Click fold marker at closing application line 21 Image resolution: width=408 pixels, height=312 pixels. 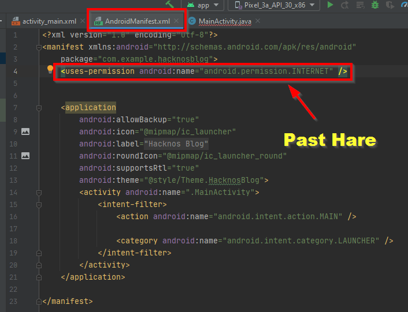click(x=39, y=277)
